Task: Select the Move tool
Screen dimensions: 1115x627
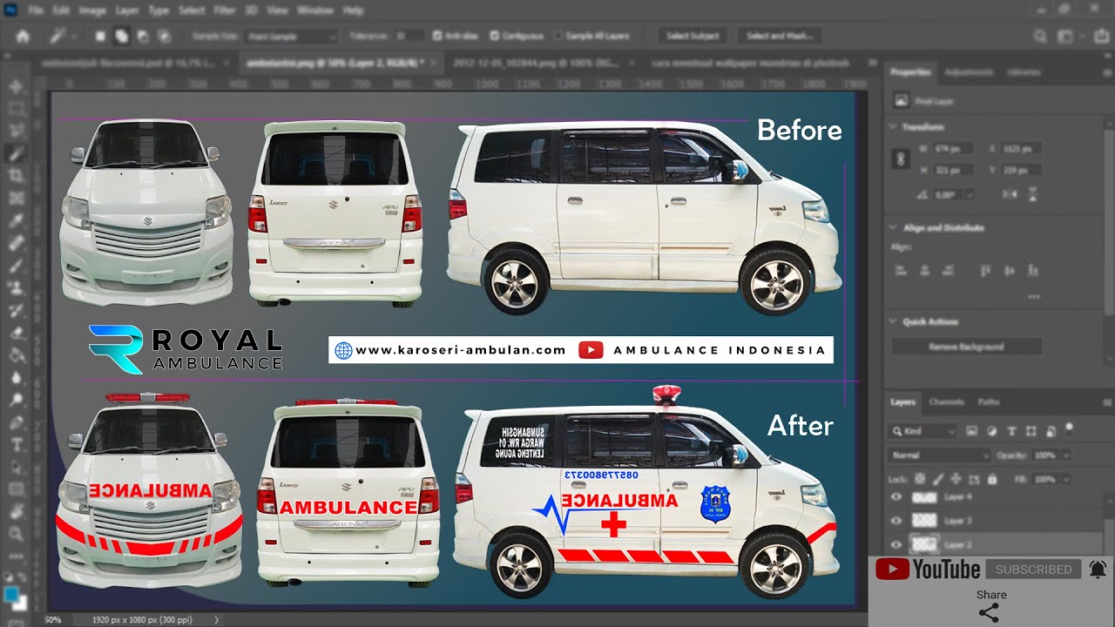Action: (x=16, y=86)
